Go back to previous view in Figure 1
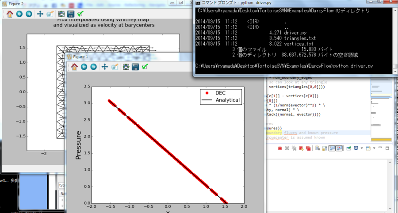Screen dimensions: 398x213 (x=84, y=67)
